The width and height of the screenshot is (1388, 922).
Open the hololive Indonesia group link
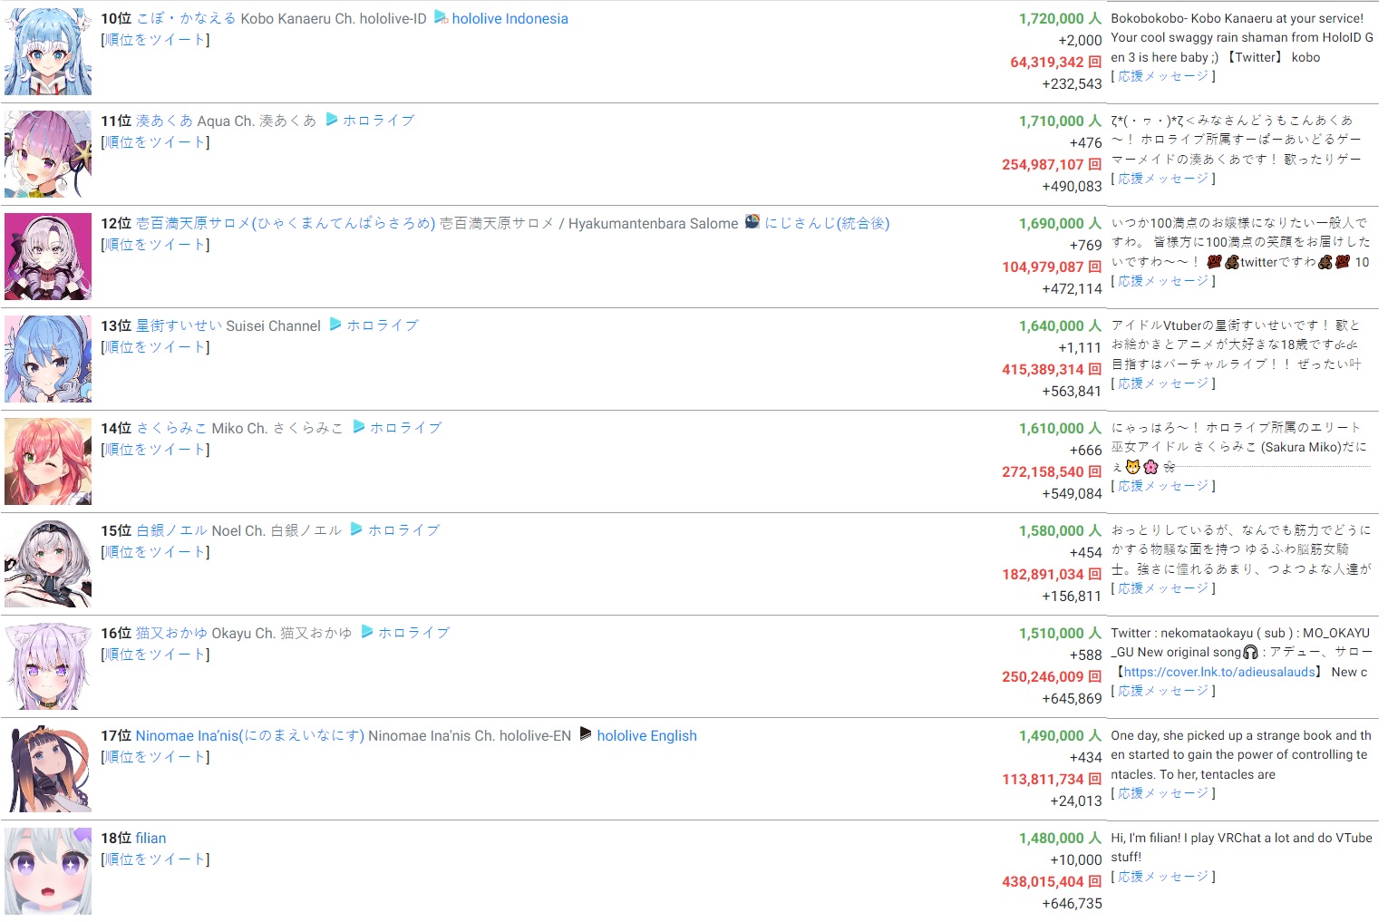510,18
